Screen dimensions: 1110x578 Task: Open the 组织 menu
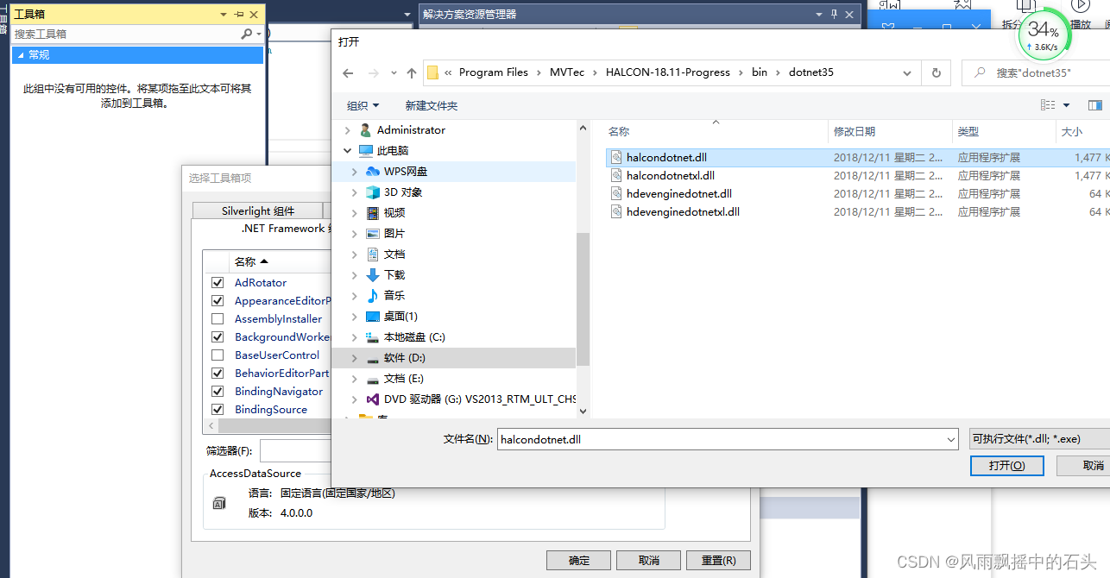point(363,105)
